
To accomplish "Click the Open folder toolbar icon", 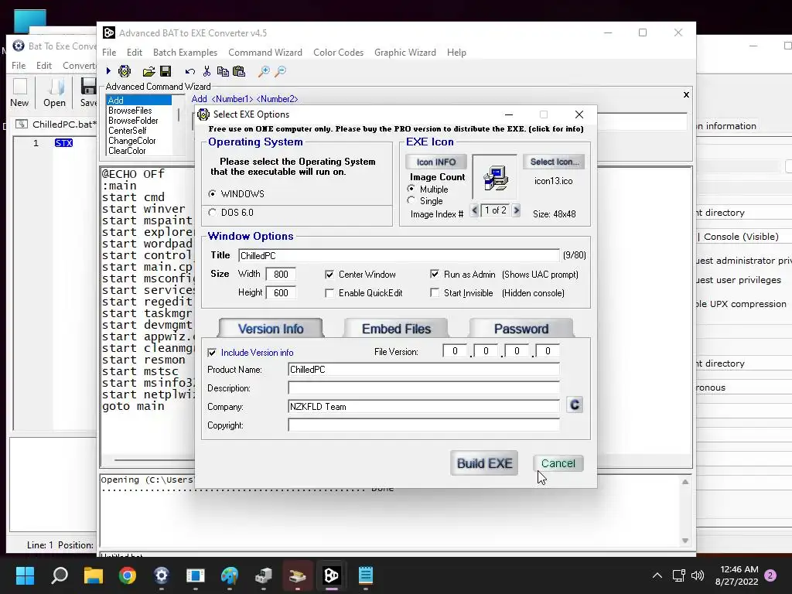I will [149, 71].
